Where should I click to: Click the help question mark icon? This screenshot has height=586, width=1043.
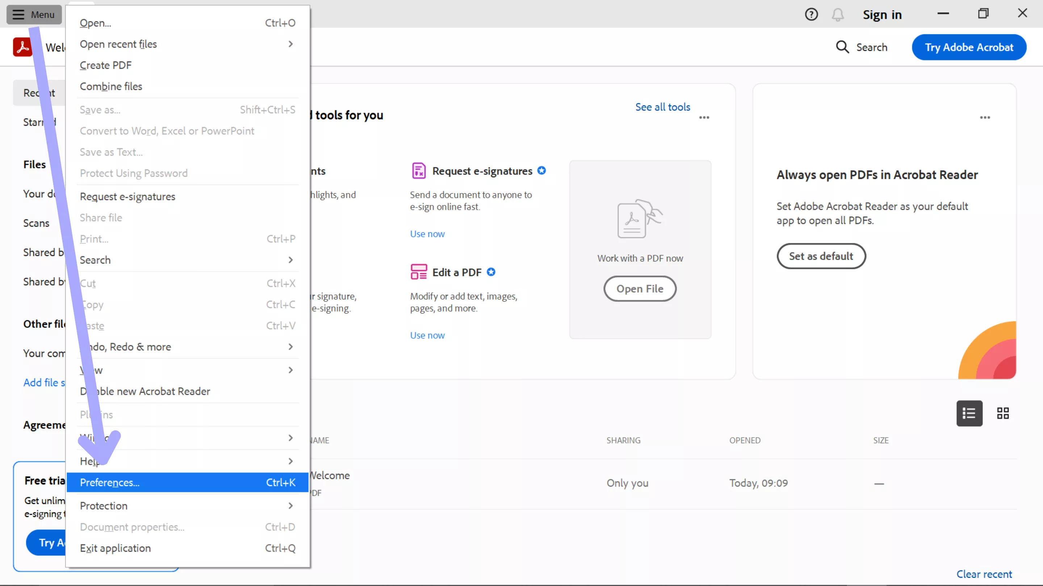click(x=811, y=14)
